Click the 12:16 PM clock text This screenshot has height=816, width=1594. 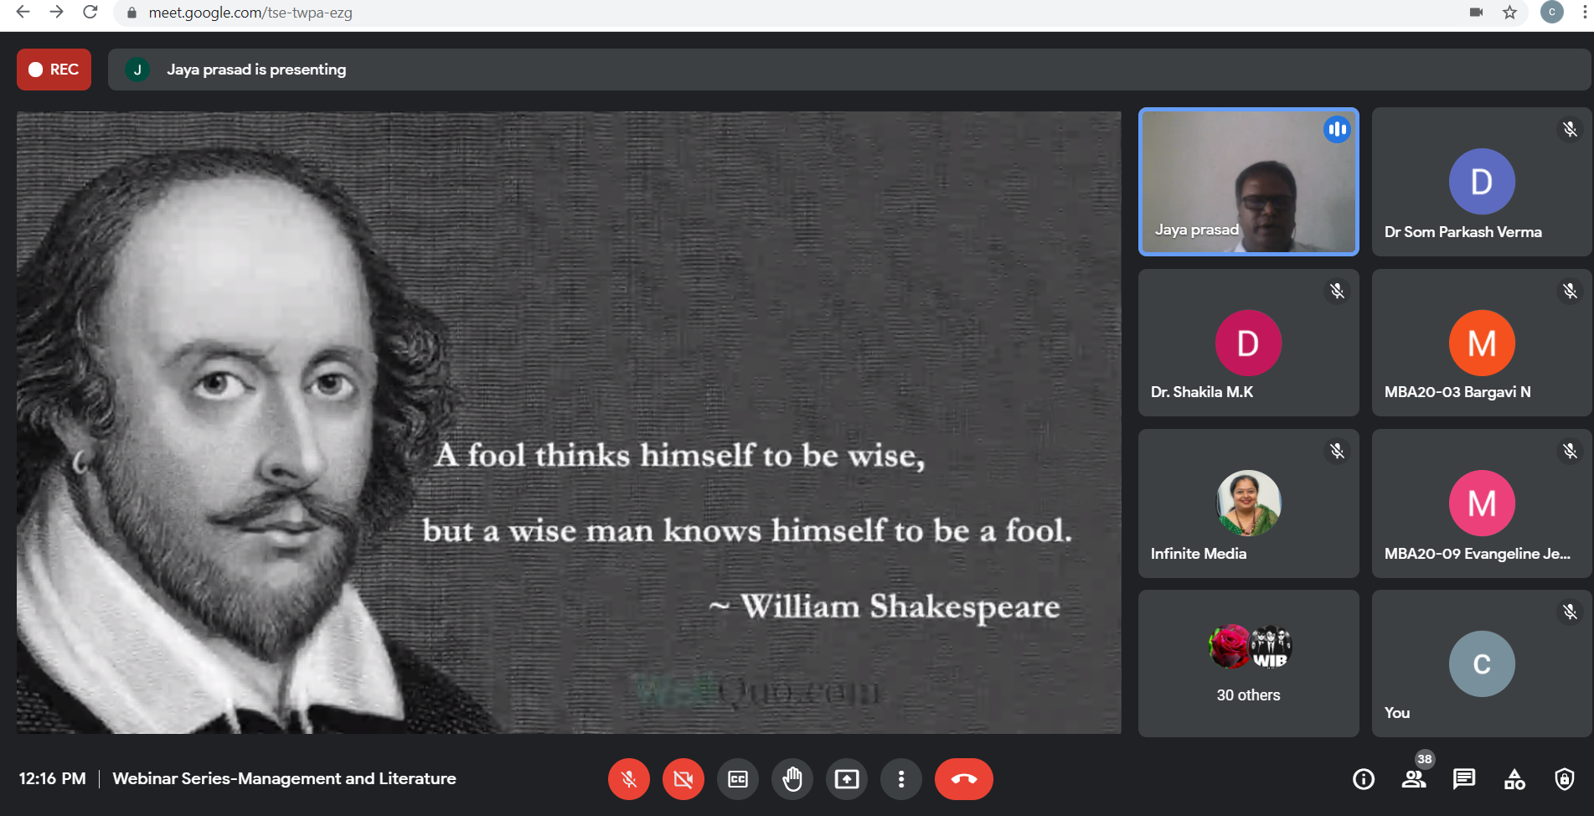[x=52, y=778]
